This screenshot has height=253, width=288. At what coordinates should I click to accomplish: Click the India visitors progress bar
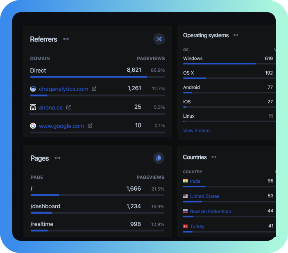click(229, 187)
